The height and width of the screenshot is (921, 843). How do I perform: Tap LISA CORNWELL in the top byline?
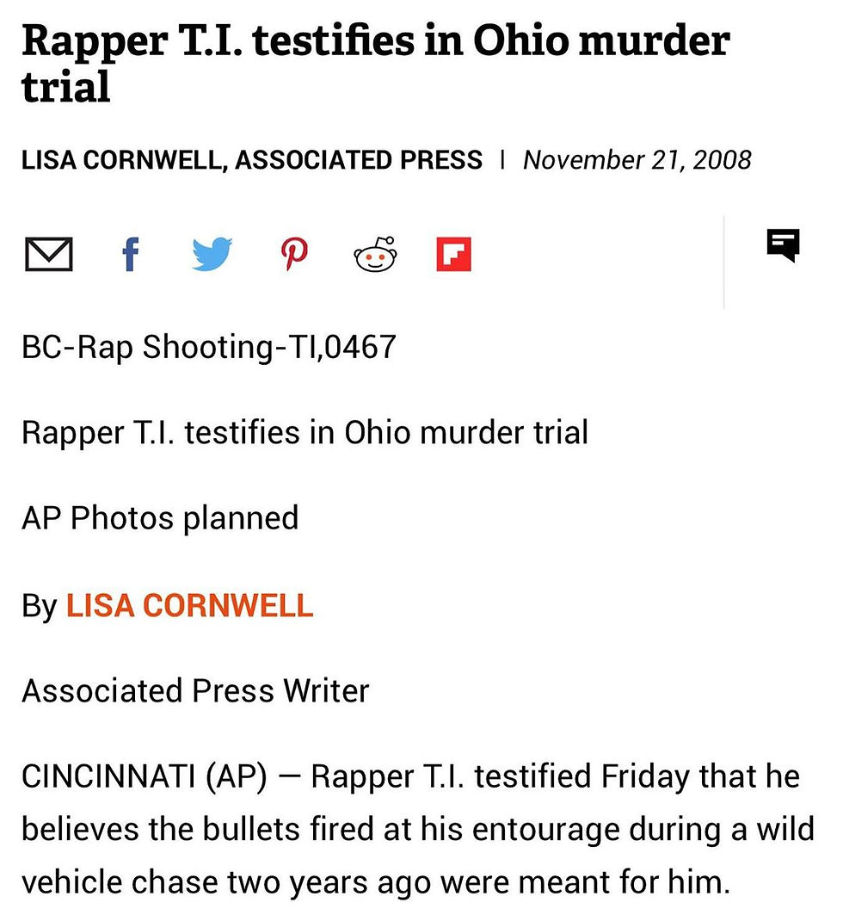pos(120,160)
